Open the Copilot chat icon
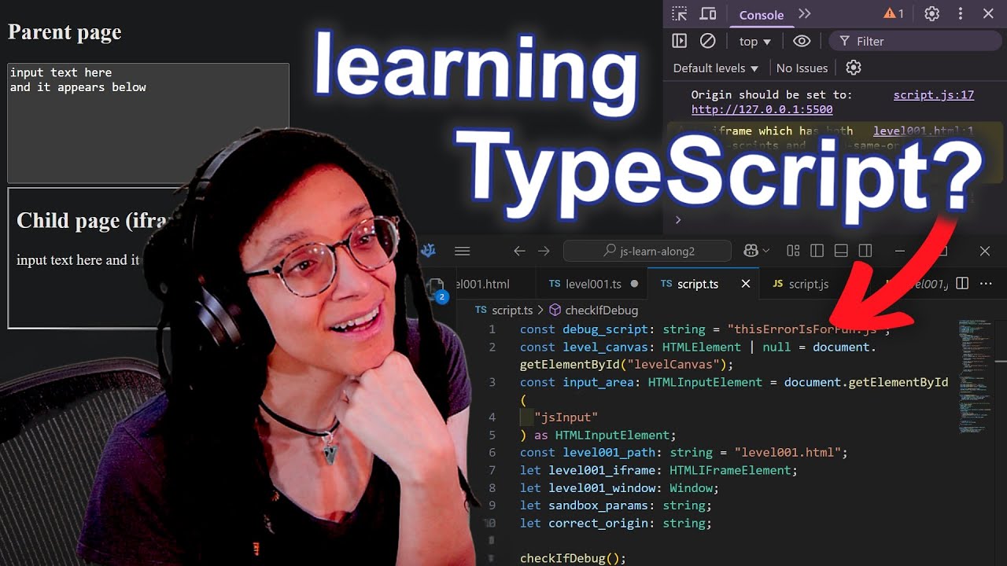Viewport: 1007px width, 566px height. pos(751,251)
